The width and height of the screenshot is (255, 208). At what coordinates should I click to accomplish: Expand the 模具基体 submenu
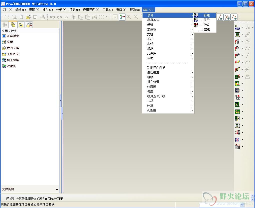(x=168, y=20)
